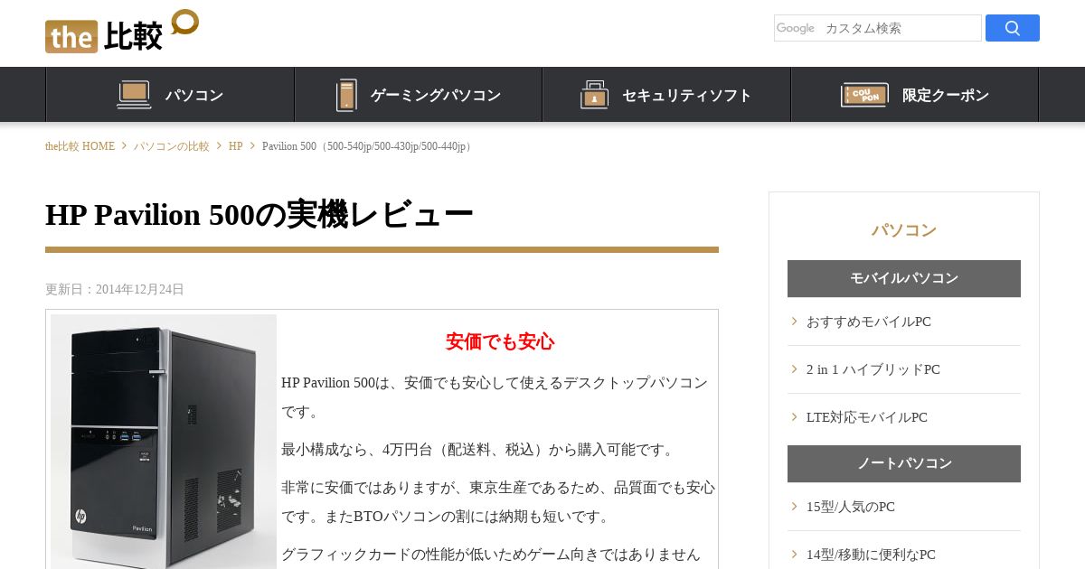Open おすすめモバイルPC sidebar link
Screen dimensions: 1085x569
click(869, 322)
